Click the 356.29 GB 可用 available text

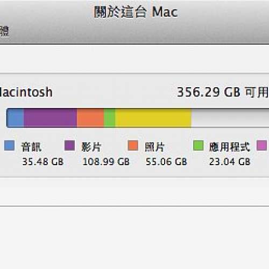point(223,92)
